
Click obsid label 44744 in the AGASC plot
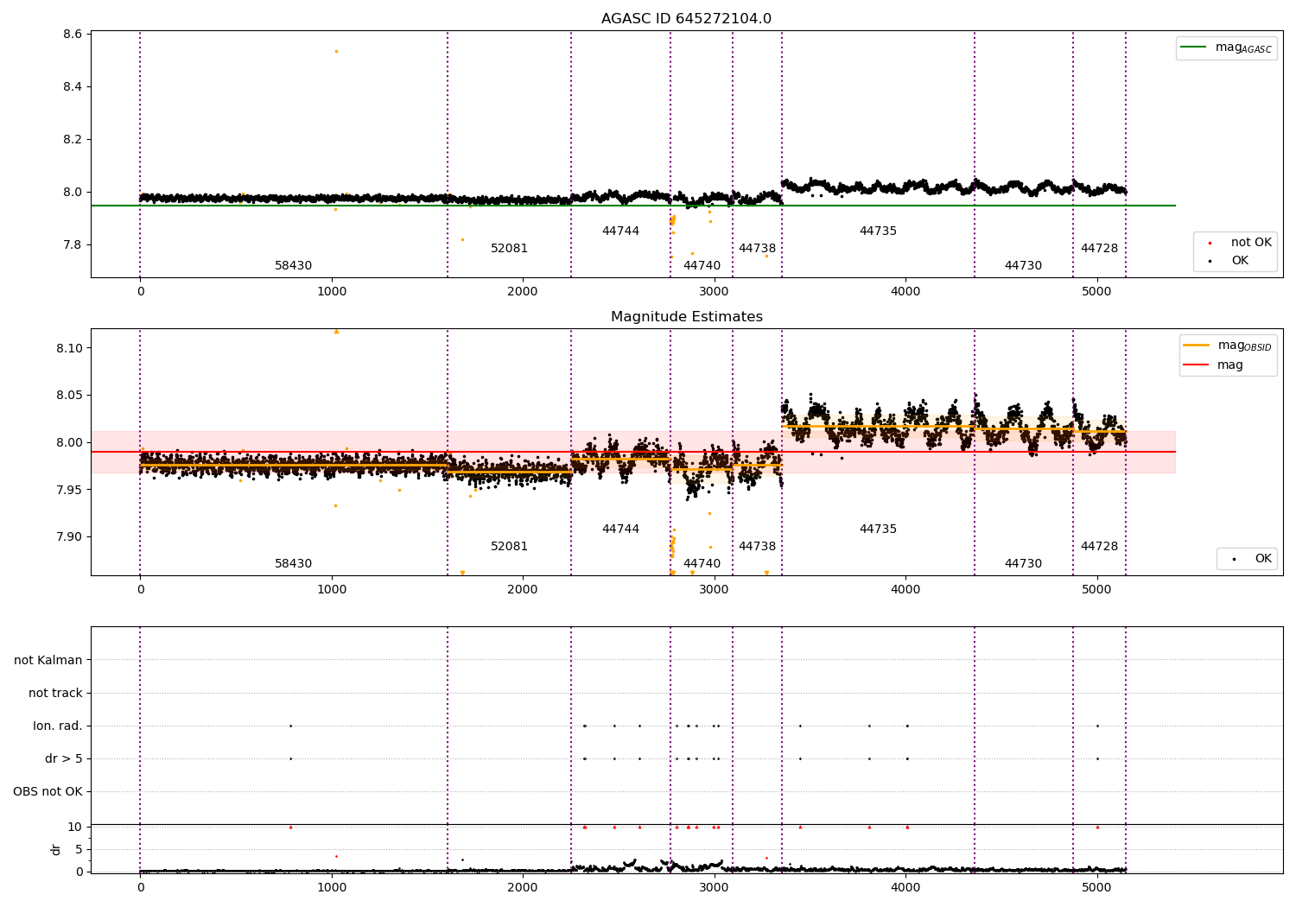[x=621, y=232]
